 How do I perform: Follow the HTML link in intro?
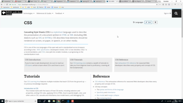(x=64, y=35)
